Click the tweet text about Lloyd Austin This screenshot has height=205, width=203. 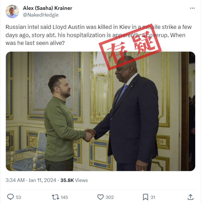click(x=99, y=35)
